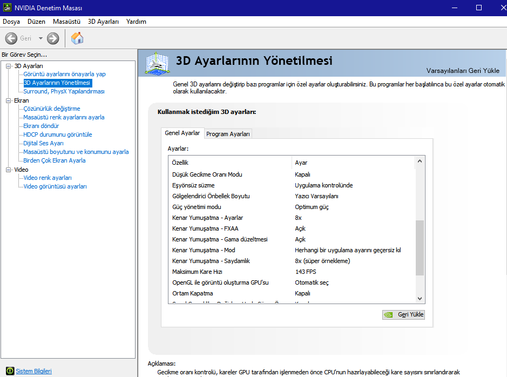Open the Masaüstü menu
The width and height of the screenshot is (507, 377).
(66, 22)
